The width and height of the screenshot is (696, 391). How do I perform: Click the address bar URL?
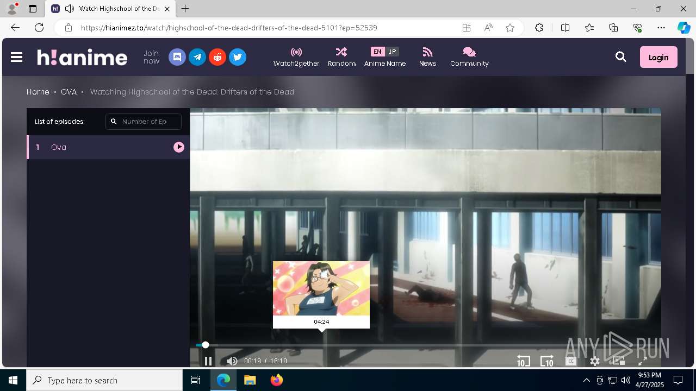coord(229,28)
